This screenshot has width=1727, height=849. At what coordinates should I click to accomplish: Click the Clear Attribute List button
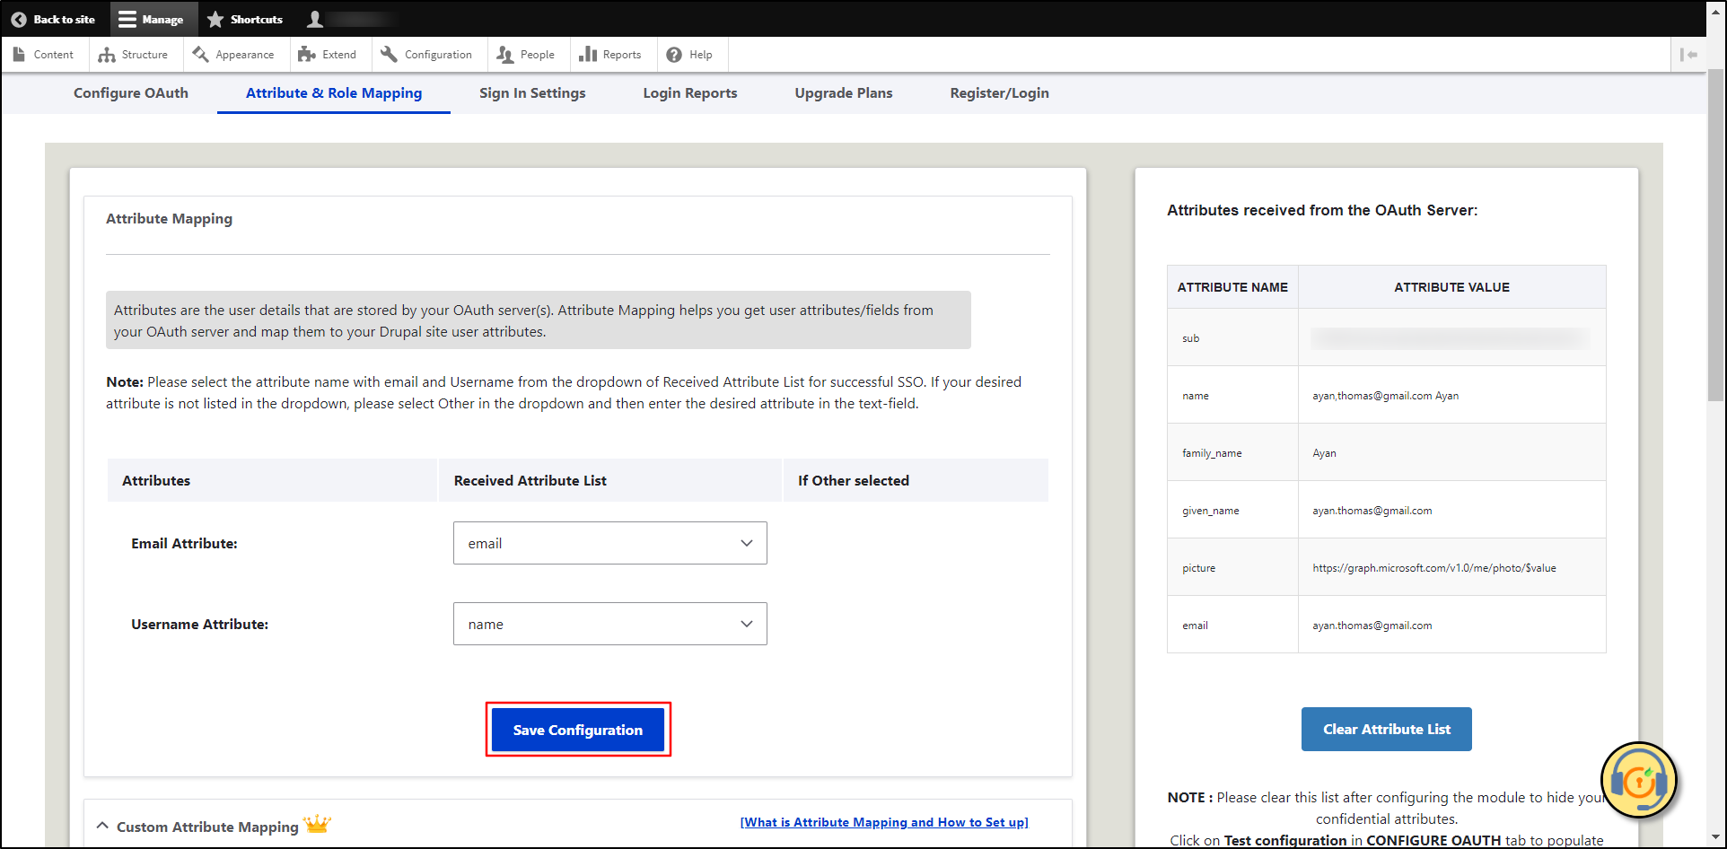[1386, 729]
